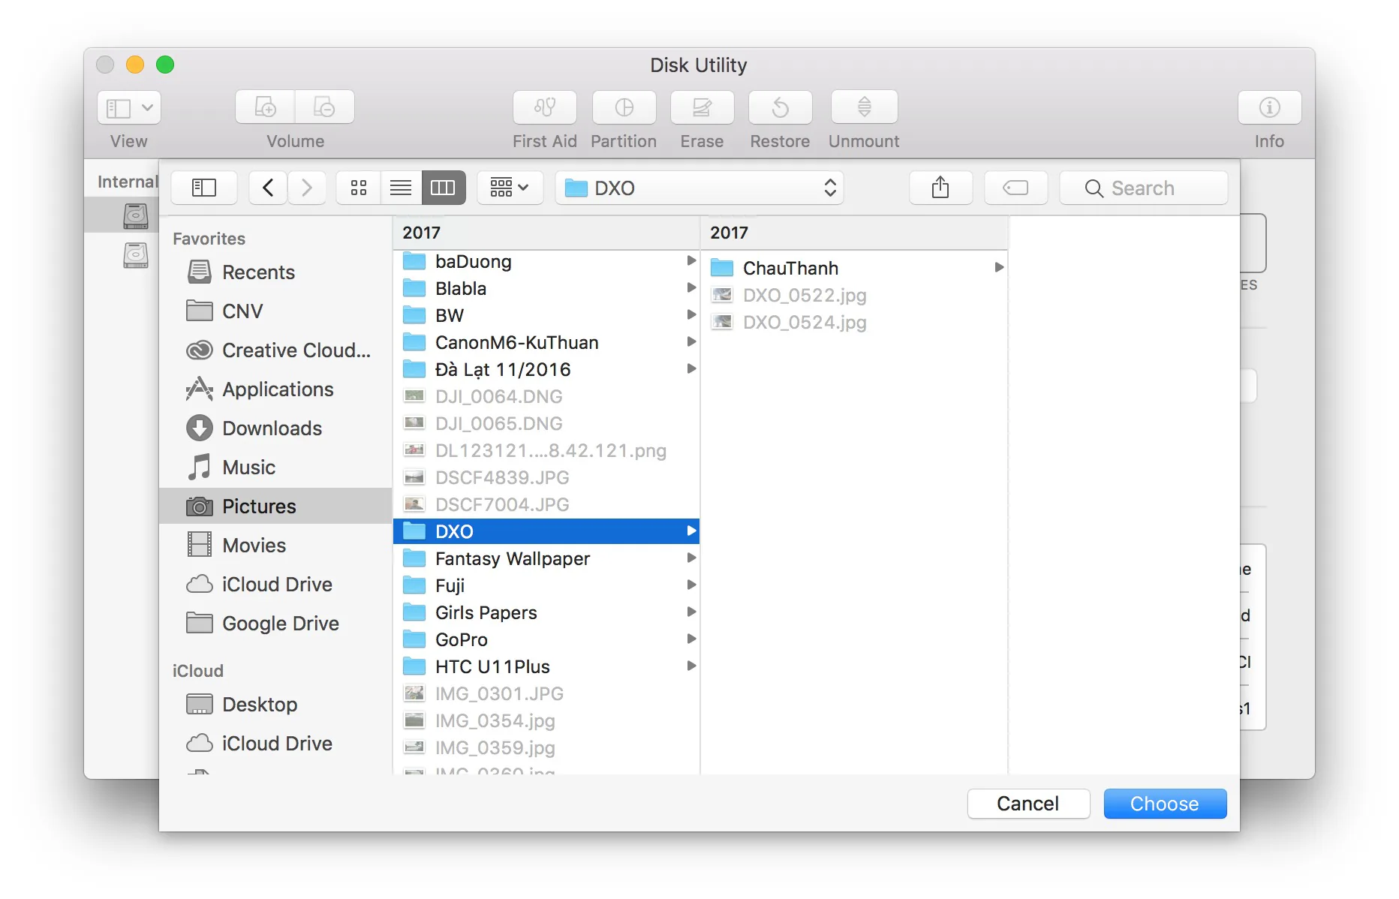Image resolution: width=1399 pixels, height=899 pixels.
Task: Toggle the file dialog sidebar icon
Action: coord(204,188)
